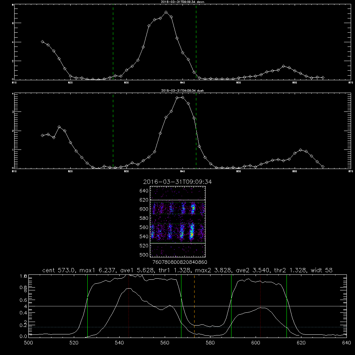Click the blue dotted threshold line in bottom plot
The image size is (355, 355).
(x=187, y=327)
